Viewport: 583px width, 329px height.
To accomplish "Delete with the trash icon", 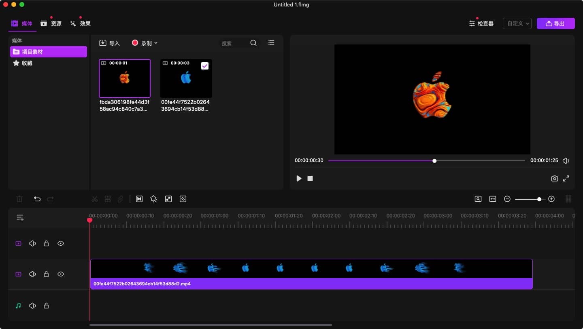I will pyautogui.click(x=19, y=199).
